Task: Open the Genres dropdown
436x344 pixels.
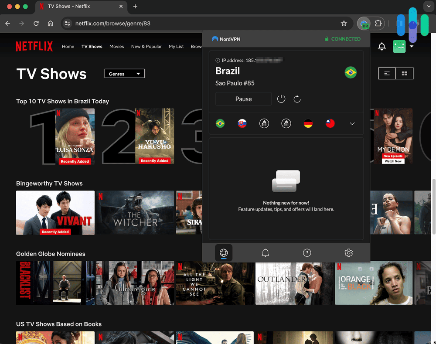Action: coord(124,73)
